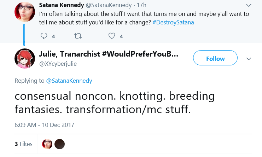
Task: Open Satana Kennedy's profile picture
Action: click(25, 12)
